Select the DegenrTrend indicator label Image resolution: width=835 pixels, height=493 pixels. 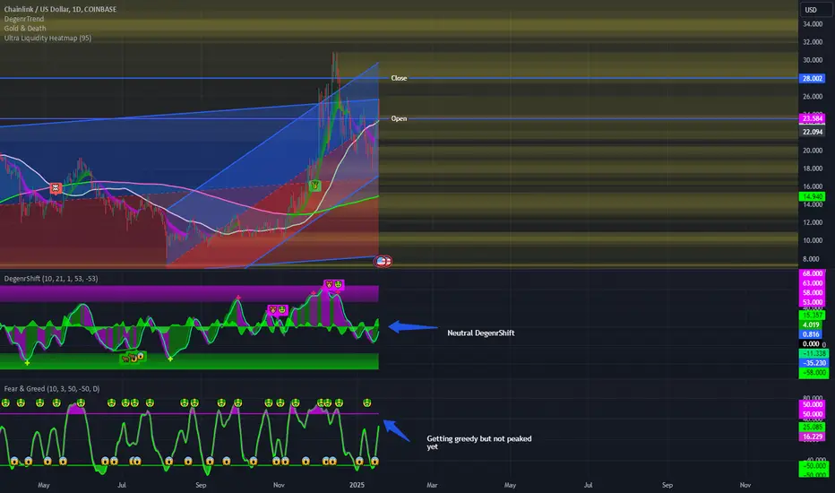pos(24,19)
